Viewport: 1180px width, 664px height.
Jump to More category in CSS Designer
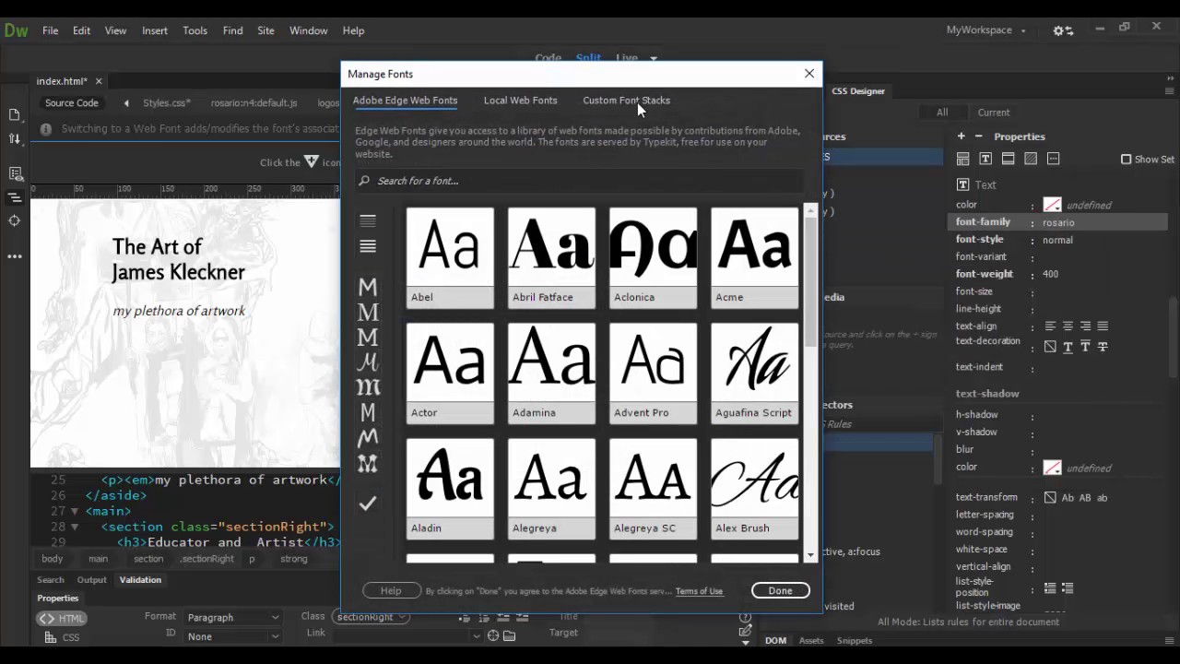tap(1054, 159)
